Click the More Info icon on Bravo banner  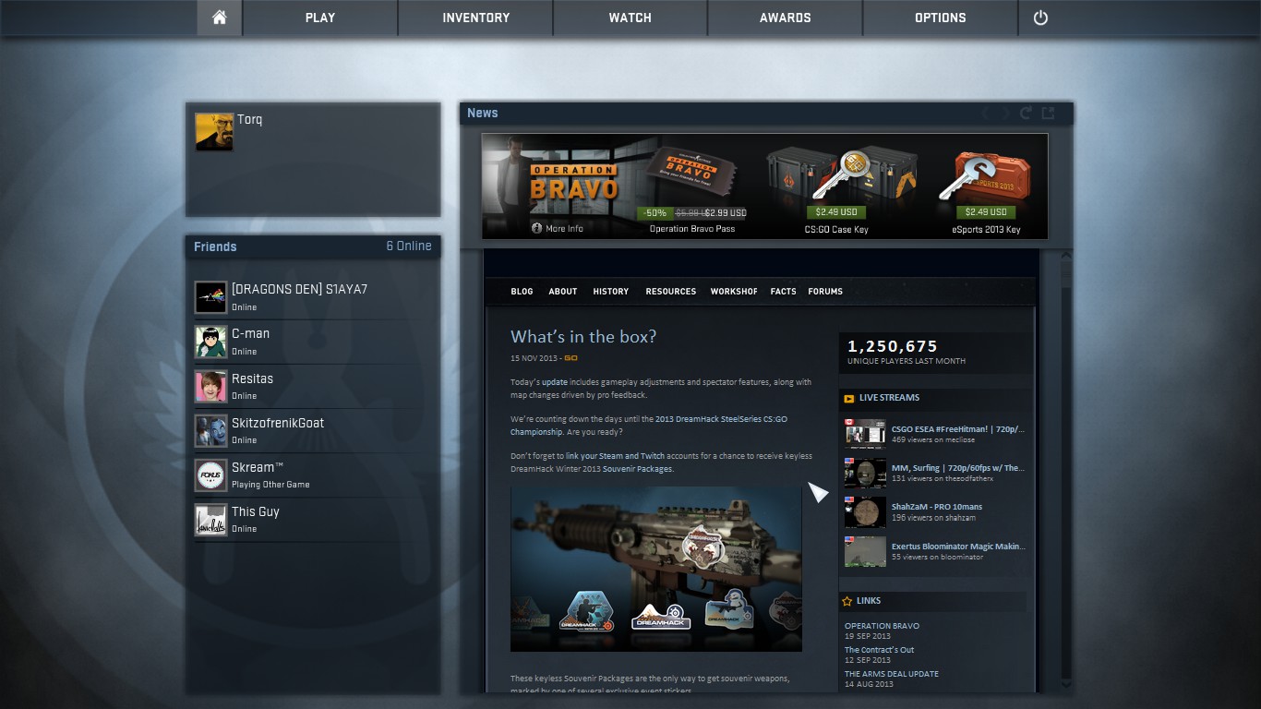pos(536,228)
